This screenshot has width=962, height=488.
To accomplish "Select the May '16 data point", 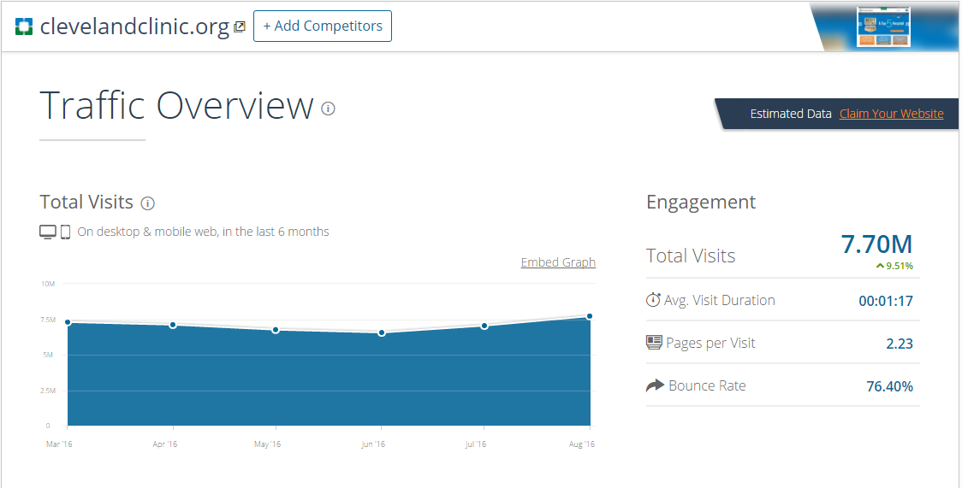I will coord(276,330).
